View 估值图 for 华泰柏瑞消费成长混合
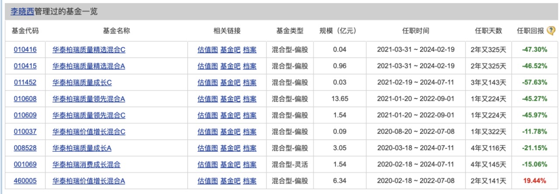Viewport: 559px width, 194px height. pyautogui.click(x=207, y=165)
